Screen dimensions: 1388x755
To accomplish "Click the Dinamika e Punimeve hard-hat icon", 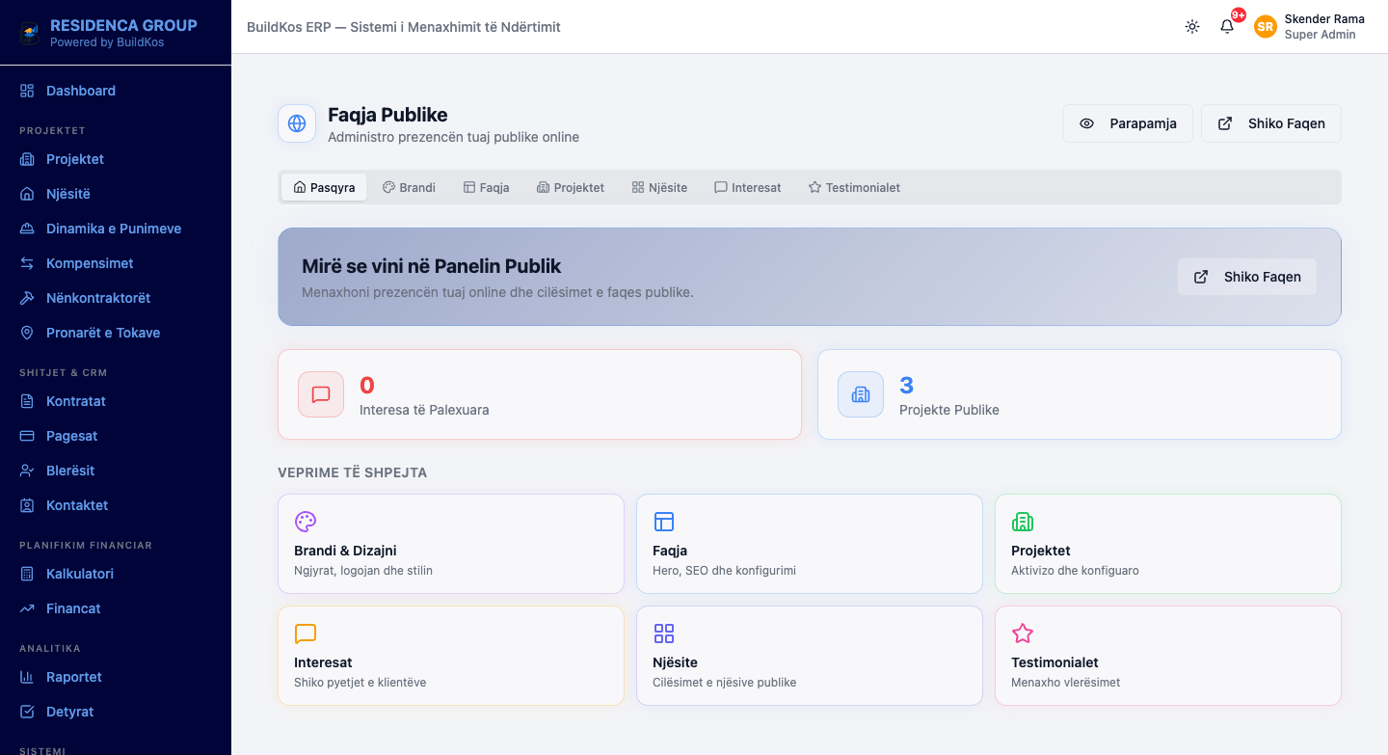I will (x=27, y=229).
